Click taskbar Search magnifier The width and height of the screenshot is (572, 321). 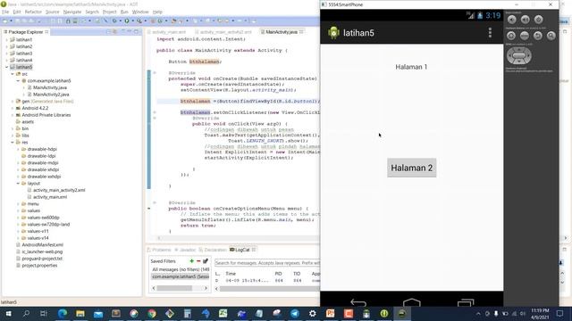point(26,313)
